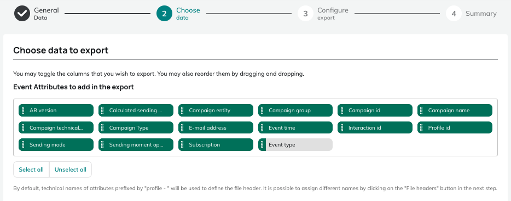Toggle the Profile id column
Viewport: 511px width, 201px height.
[x=455, y=127]
